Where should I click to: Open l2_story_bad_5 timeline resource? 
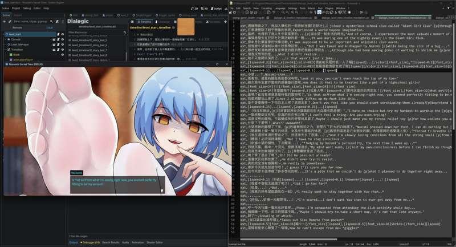coord(89,40)
